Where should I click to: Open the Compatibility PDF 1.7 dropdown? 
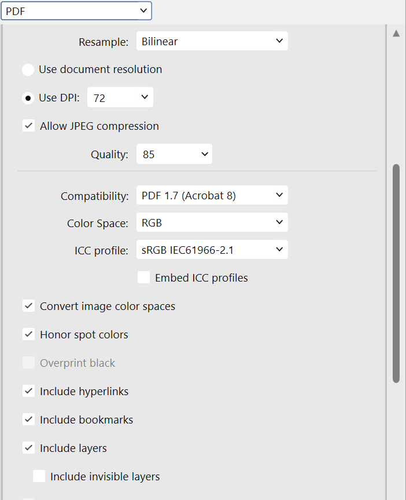pyautogui.click(x=212, y=195)
